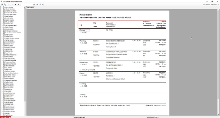This screenshot has width=220, height=118.
Task: Open the SAP Crystal Reports dropdown
Action: coord(209,5)
